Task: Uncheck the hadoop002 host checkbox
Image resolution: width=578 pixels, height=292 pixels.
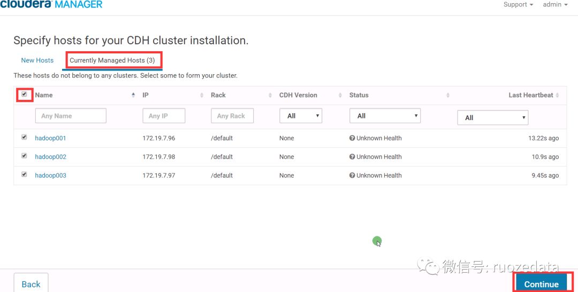Action: point(24,155)
